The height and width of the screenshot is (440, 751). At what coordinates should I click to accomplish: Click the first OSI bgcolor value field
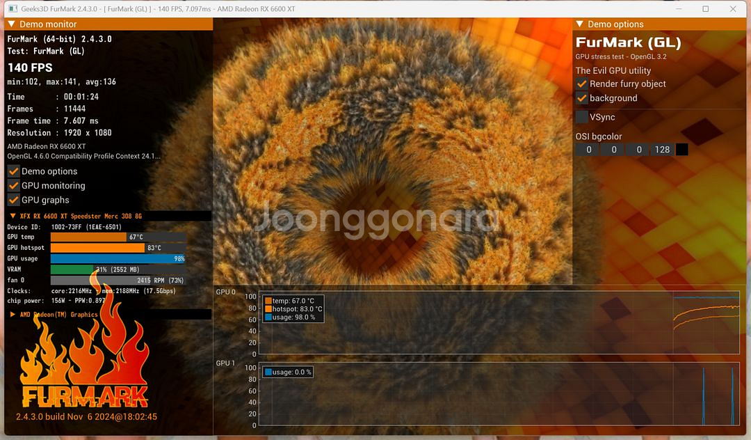click(x=588, y=150)
